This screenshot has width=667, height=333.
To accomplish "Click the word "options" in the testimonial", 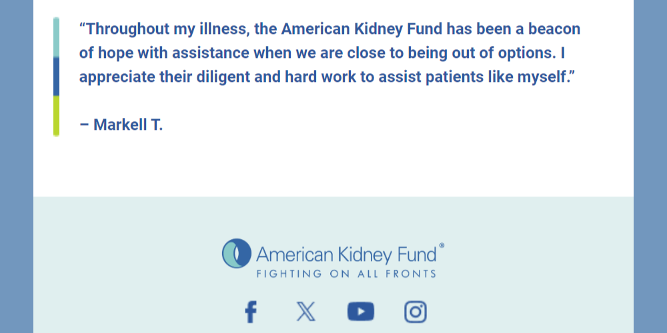I will (x=527, y=53).
